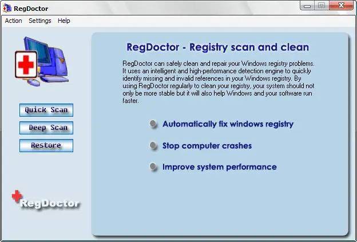Click bullet beside Automatically fix windows registry

[x=153, y=124]
